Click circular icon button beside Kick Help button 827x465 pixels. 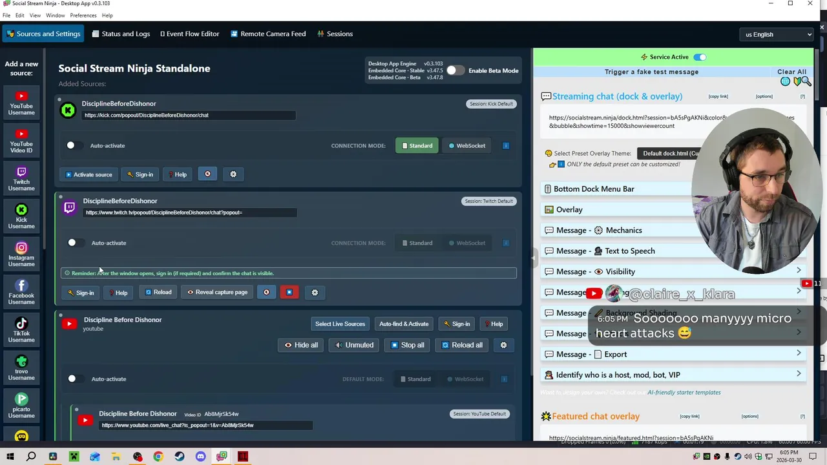[x=207, y=174]
